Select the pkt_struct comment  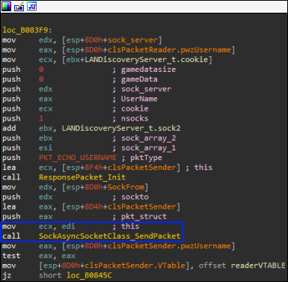coord(144,216)
